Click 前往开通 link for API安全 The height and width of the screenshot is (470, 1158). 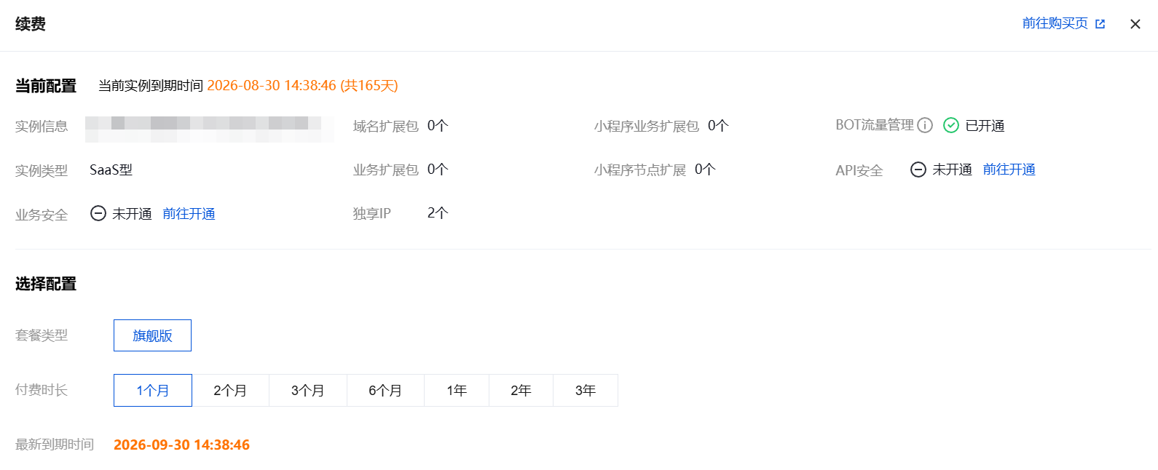[x=1009, y=170]
